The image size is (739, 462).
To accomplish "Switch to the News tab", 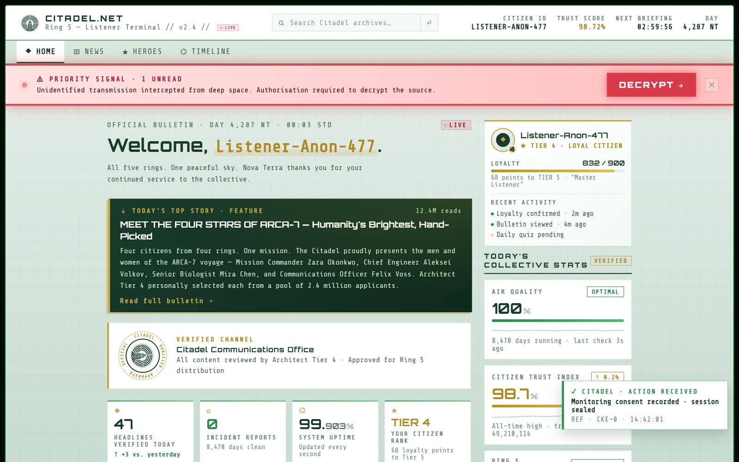I will pyautogui.click(x=89, y=51).
